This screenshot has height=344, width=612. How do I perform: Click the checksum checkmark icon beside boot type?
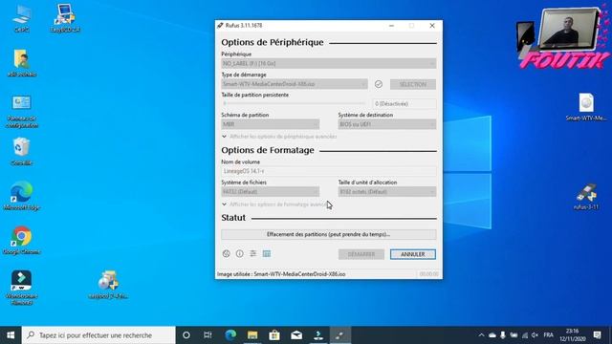click(x=379, y=84)
